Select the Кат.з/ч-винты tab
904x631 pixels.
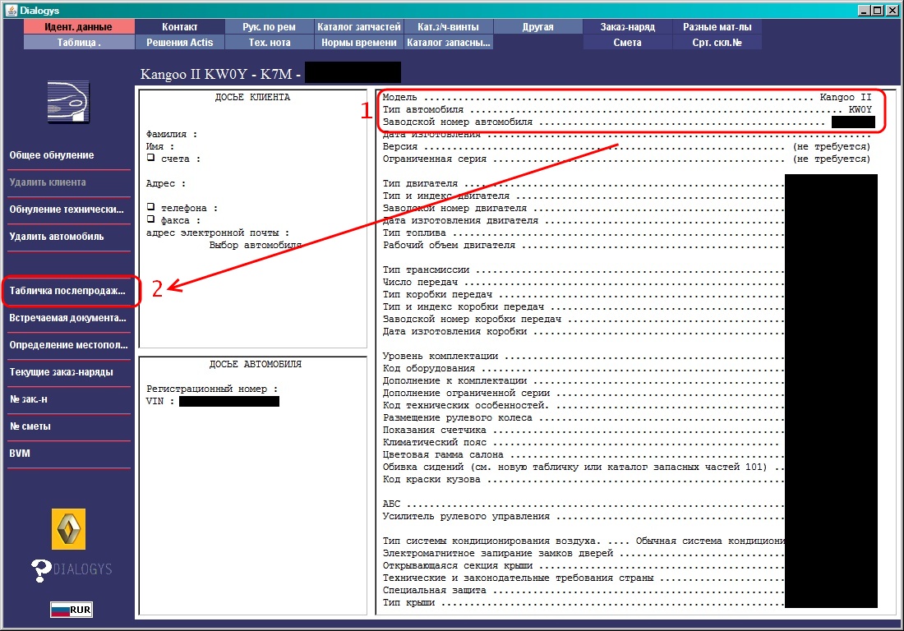tap(448, 26)
